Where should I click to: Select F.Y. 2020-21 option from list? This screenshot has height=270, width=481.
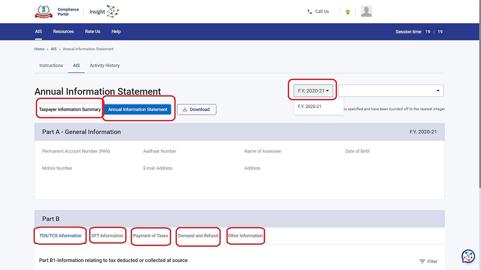[310, 106]
